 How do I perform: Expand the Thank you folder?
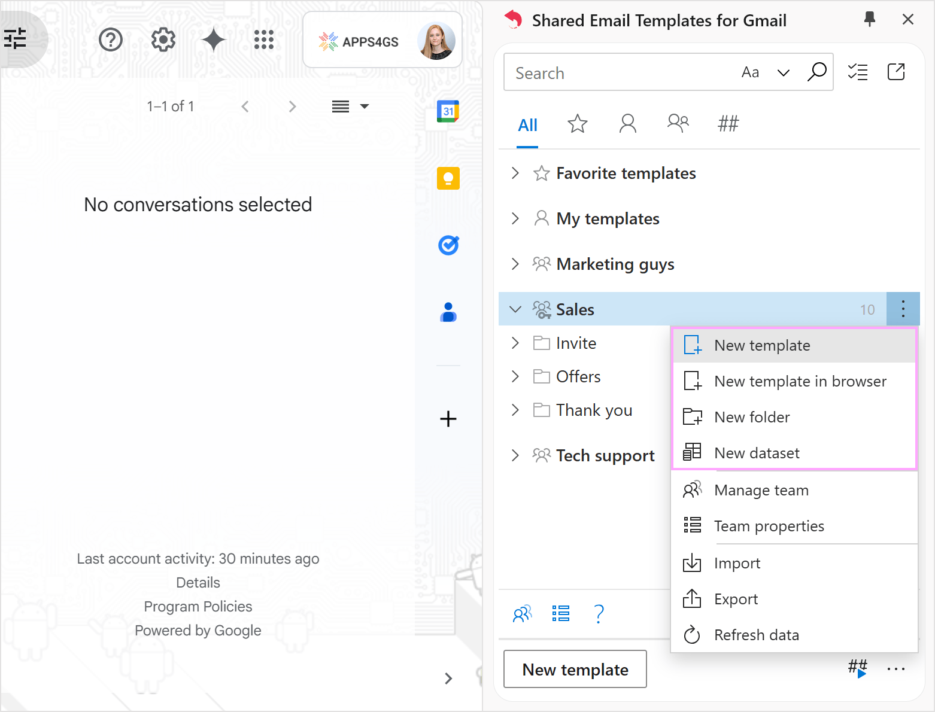[515, 410]
